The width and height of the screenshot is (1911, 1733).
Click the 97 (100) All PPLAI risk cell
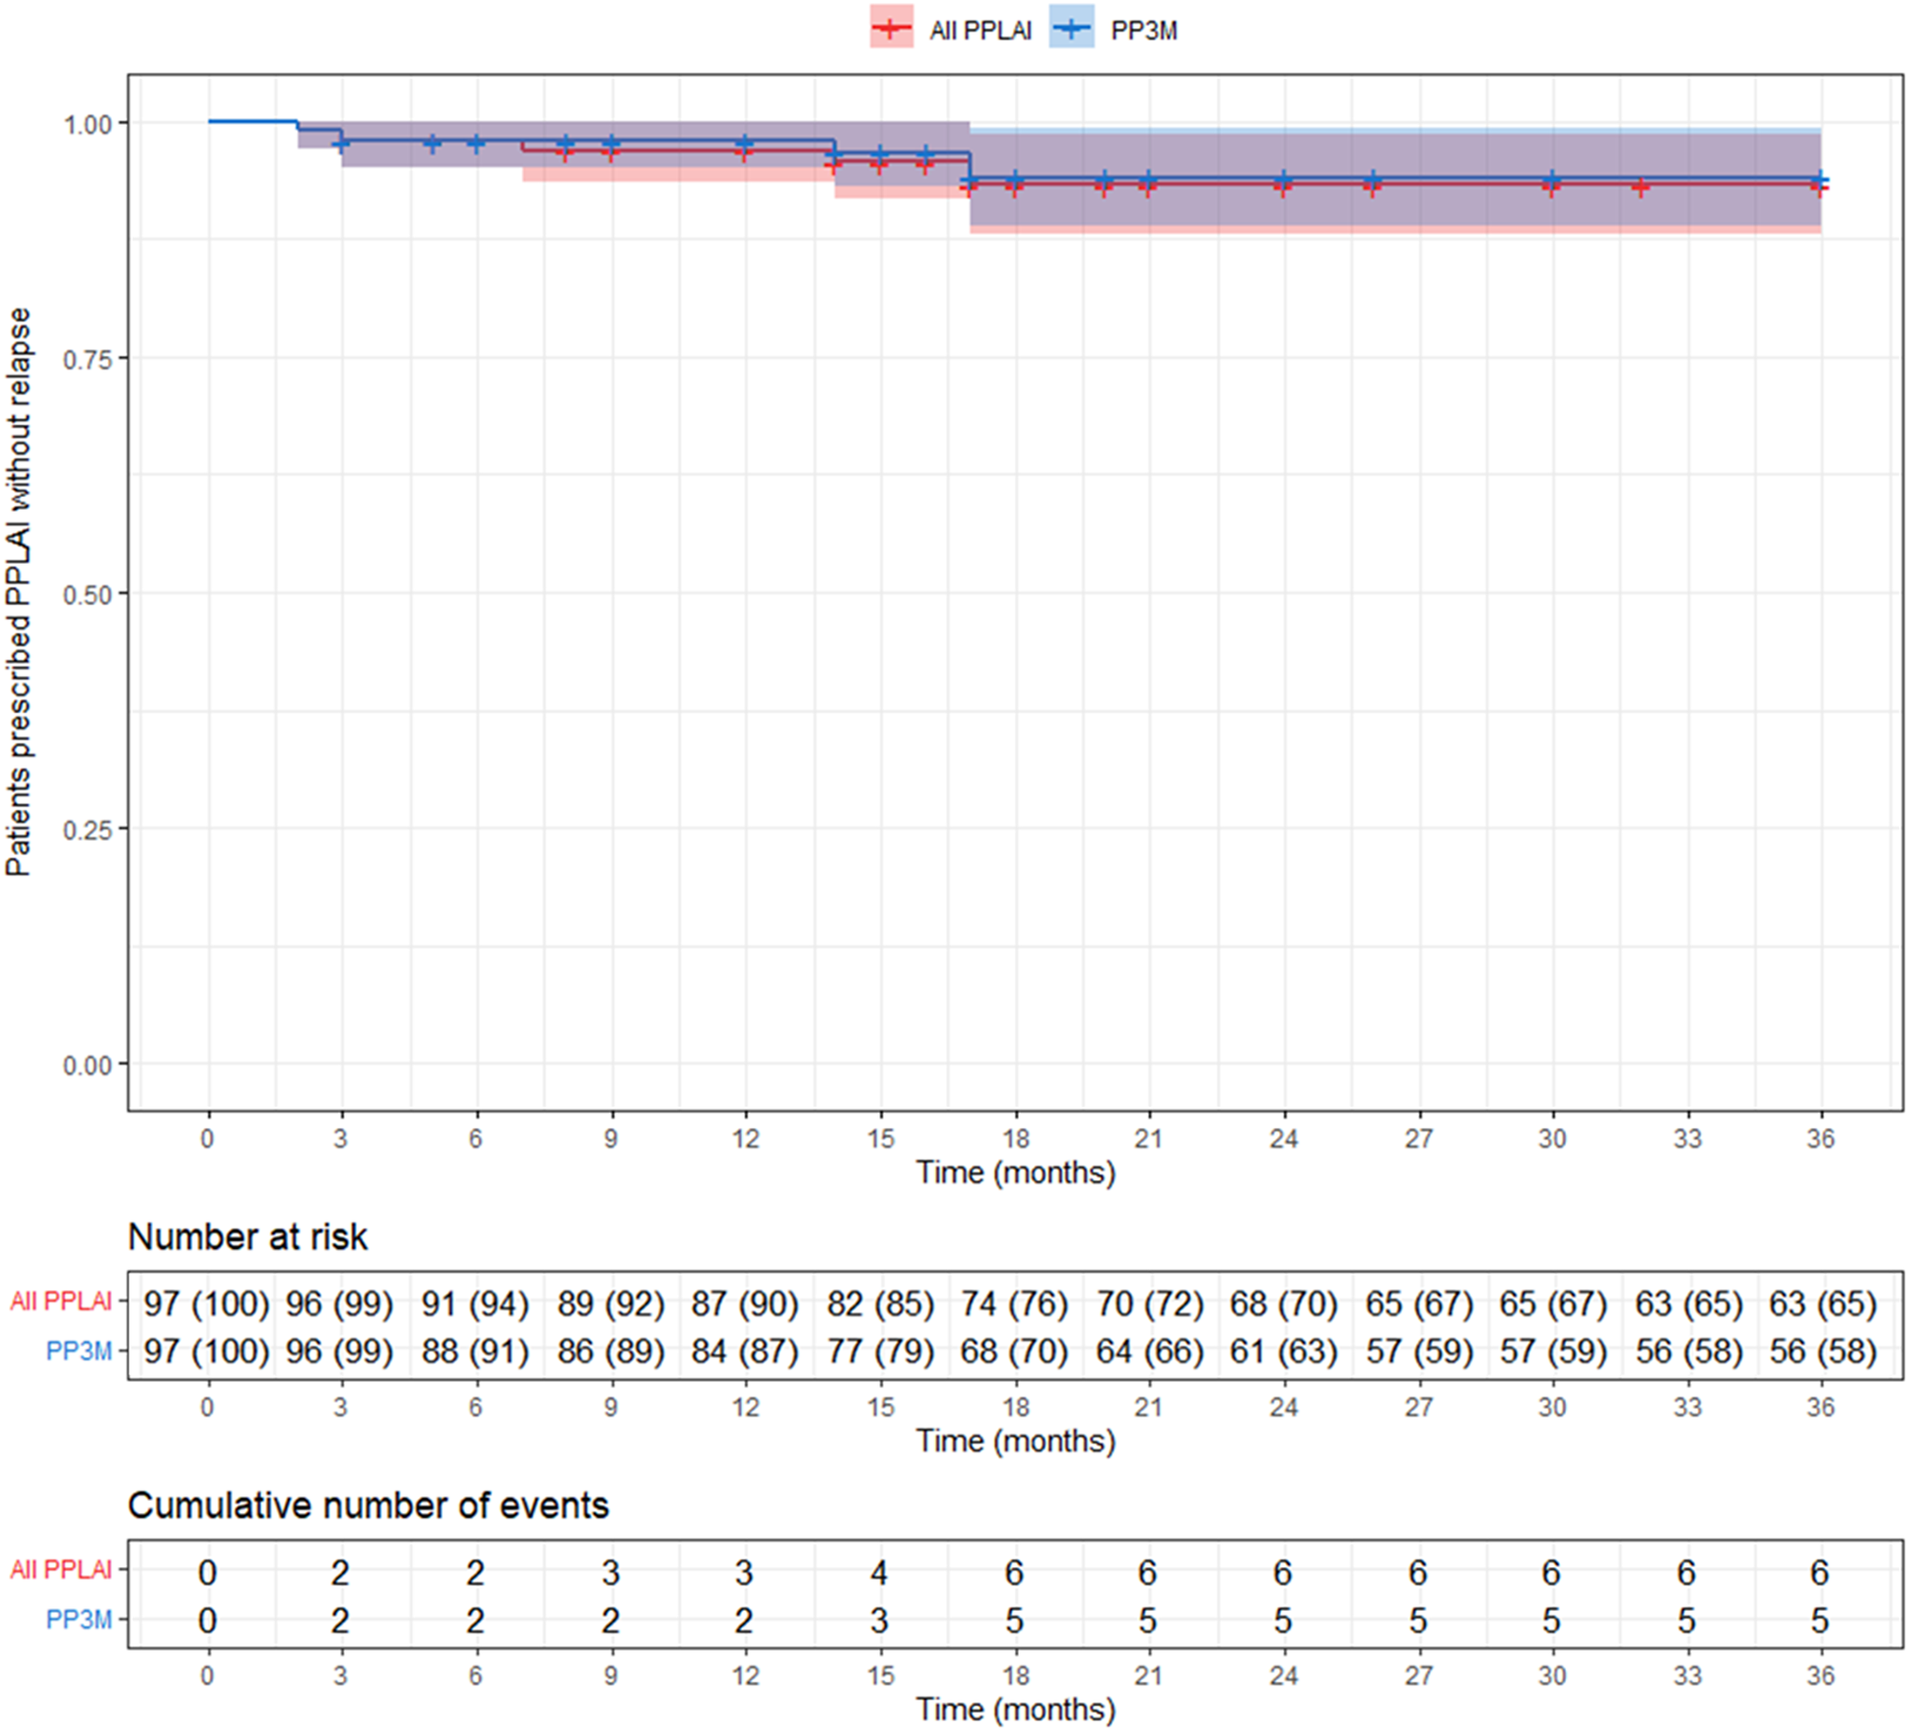point(207,1303)
